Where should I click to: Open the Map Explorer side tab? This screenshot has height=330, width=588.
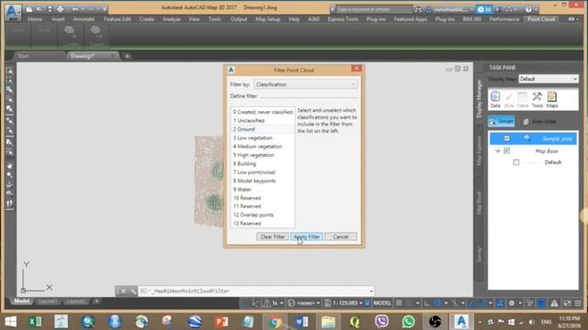tap(479, 150)
